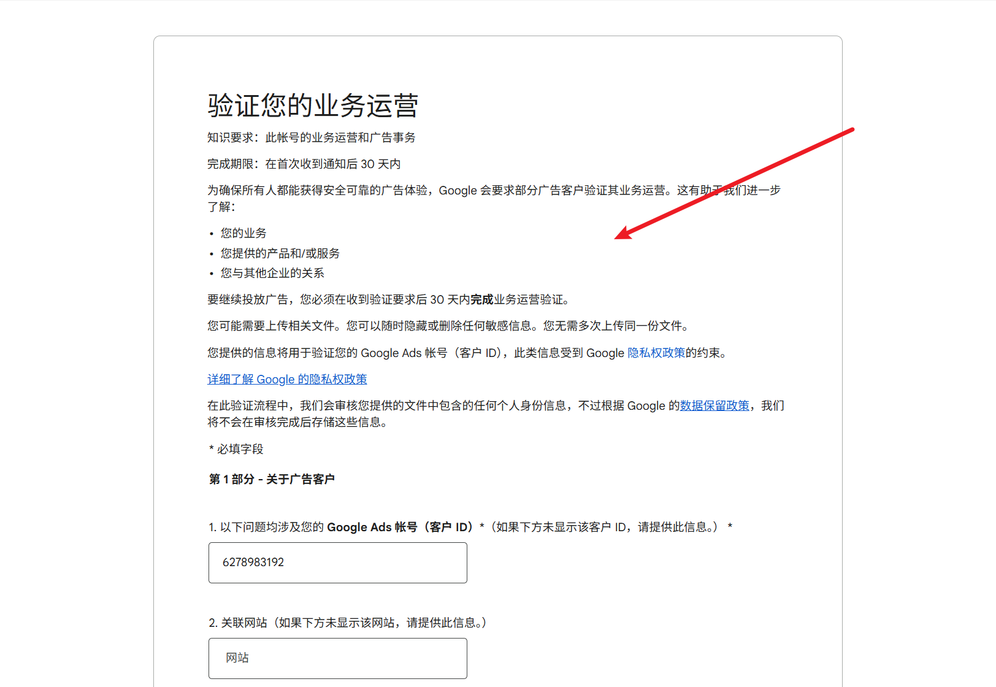This screenshot has height=687, width=996.
Task: Select the page title 验证您的业务运营
Action: pos(313,106)
